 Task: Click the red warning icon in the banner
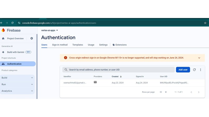(65, 58)
